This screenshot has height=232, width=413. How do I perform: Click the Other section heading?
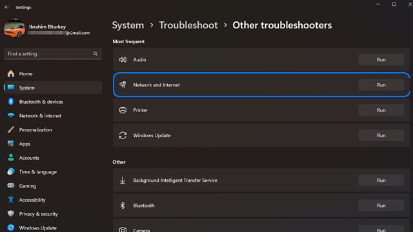[x=119, y=162]
